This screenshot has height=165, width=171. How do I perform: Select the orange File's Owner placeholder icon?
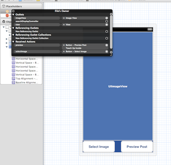point(7,11)
